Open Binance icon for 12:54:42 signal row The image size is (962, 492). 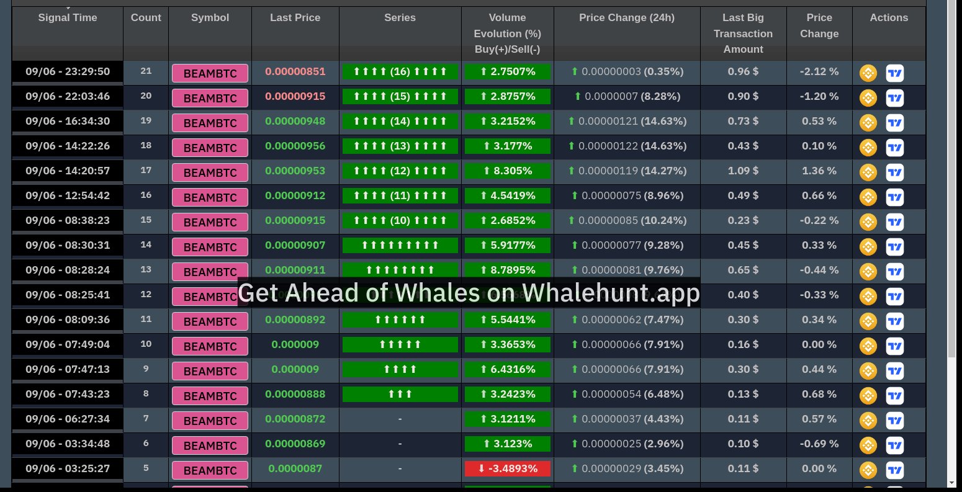coord(868,197)
